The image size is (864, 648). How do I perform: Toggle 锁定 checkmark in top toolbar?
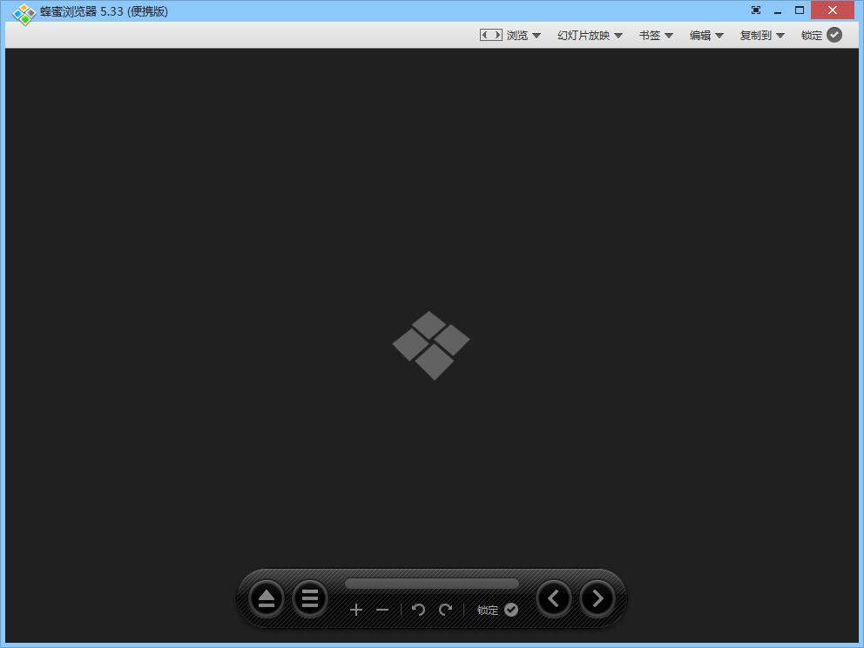click(x=834, y=35)
